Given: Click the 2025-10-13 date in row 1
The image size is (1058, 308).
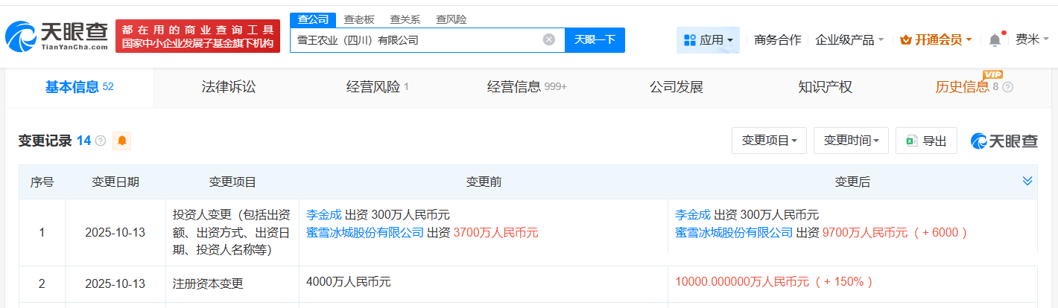Looking at the screenshot, I should (115, 232).
